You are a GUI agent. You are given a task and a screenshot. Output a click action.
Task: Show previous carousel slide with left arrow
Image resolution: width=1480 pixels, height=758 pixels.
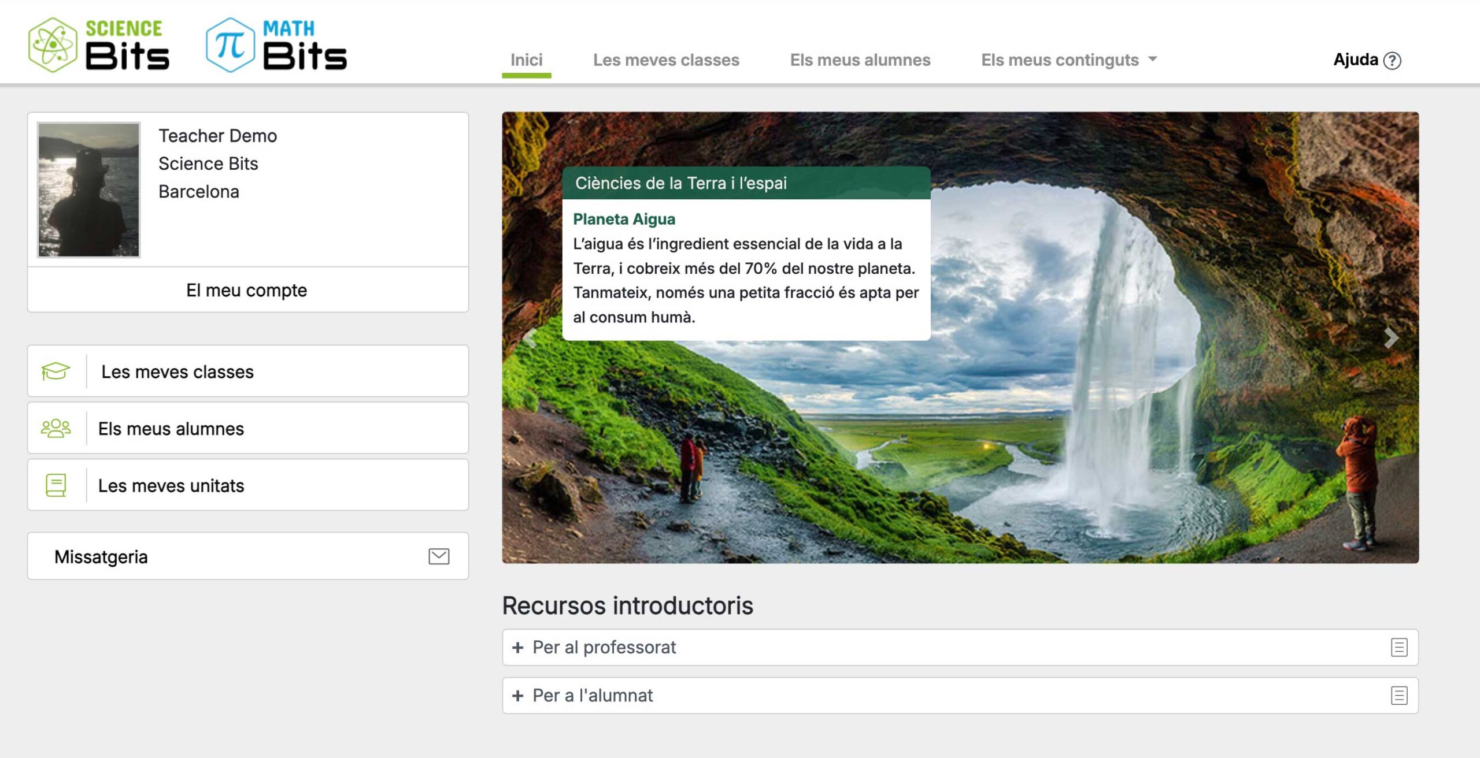tap(529, 337)
